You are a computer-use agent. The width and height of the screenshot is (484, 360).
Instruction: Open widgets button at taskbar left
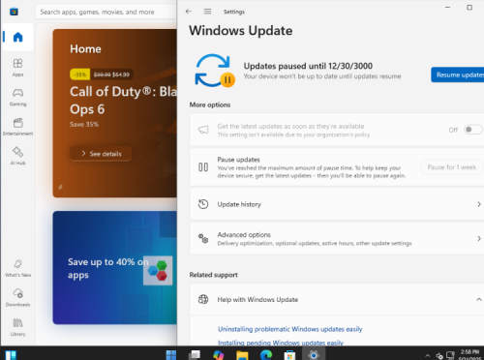[x=11, y=355]
